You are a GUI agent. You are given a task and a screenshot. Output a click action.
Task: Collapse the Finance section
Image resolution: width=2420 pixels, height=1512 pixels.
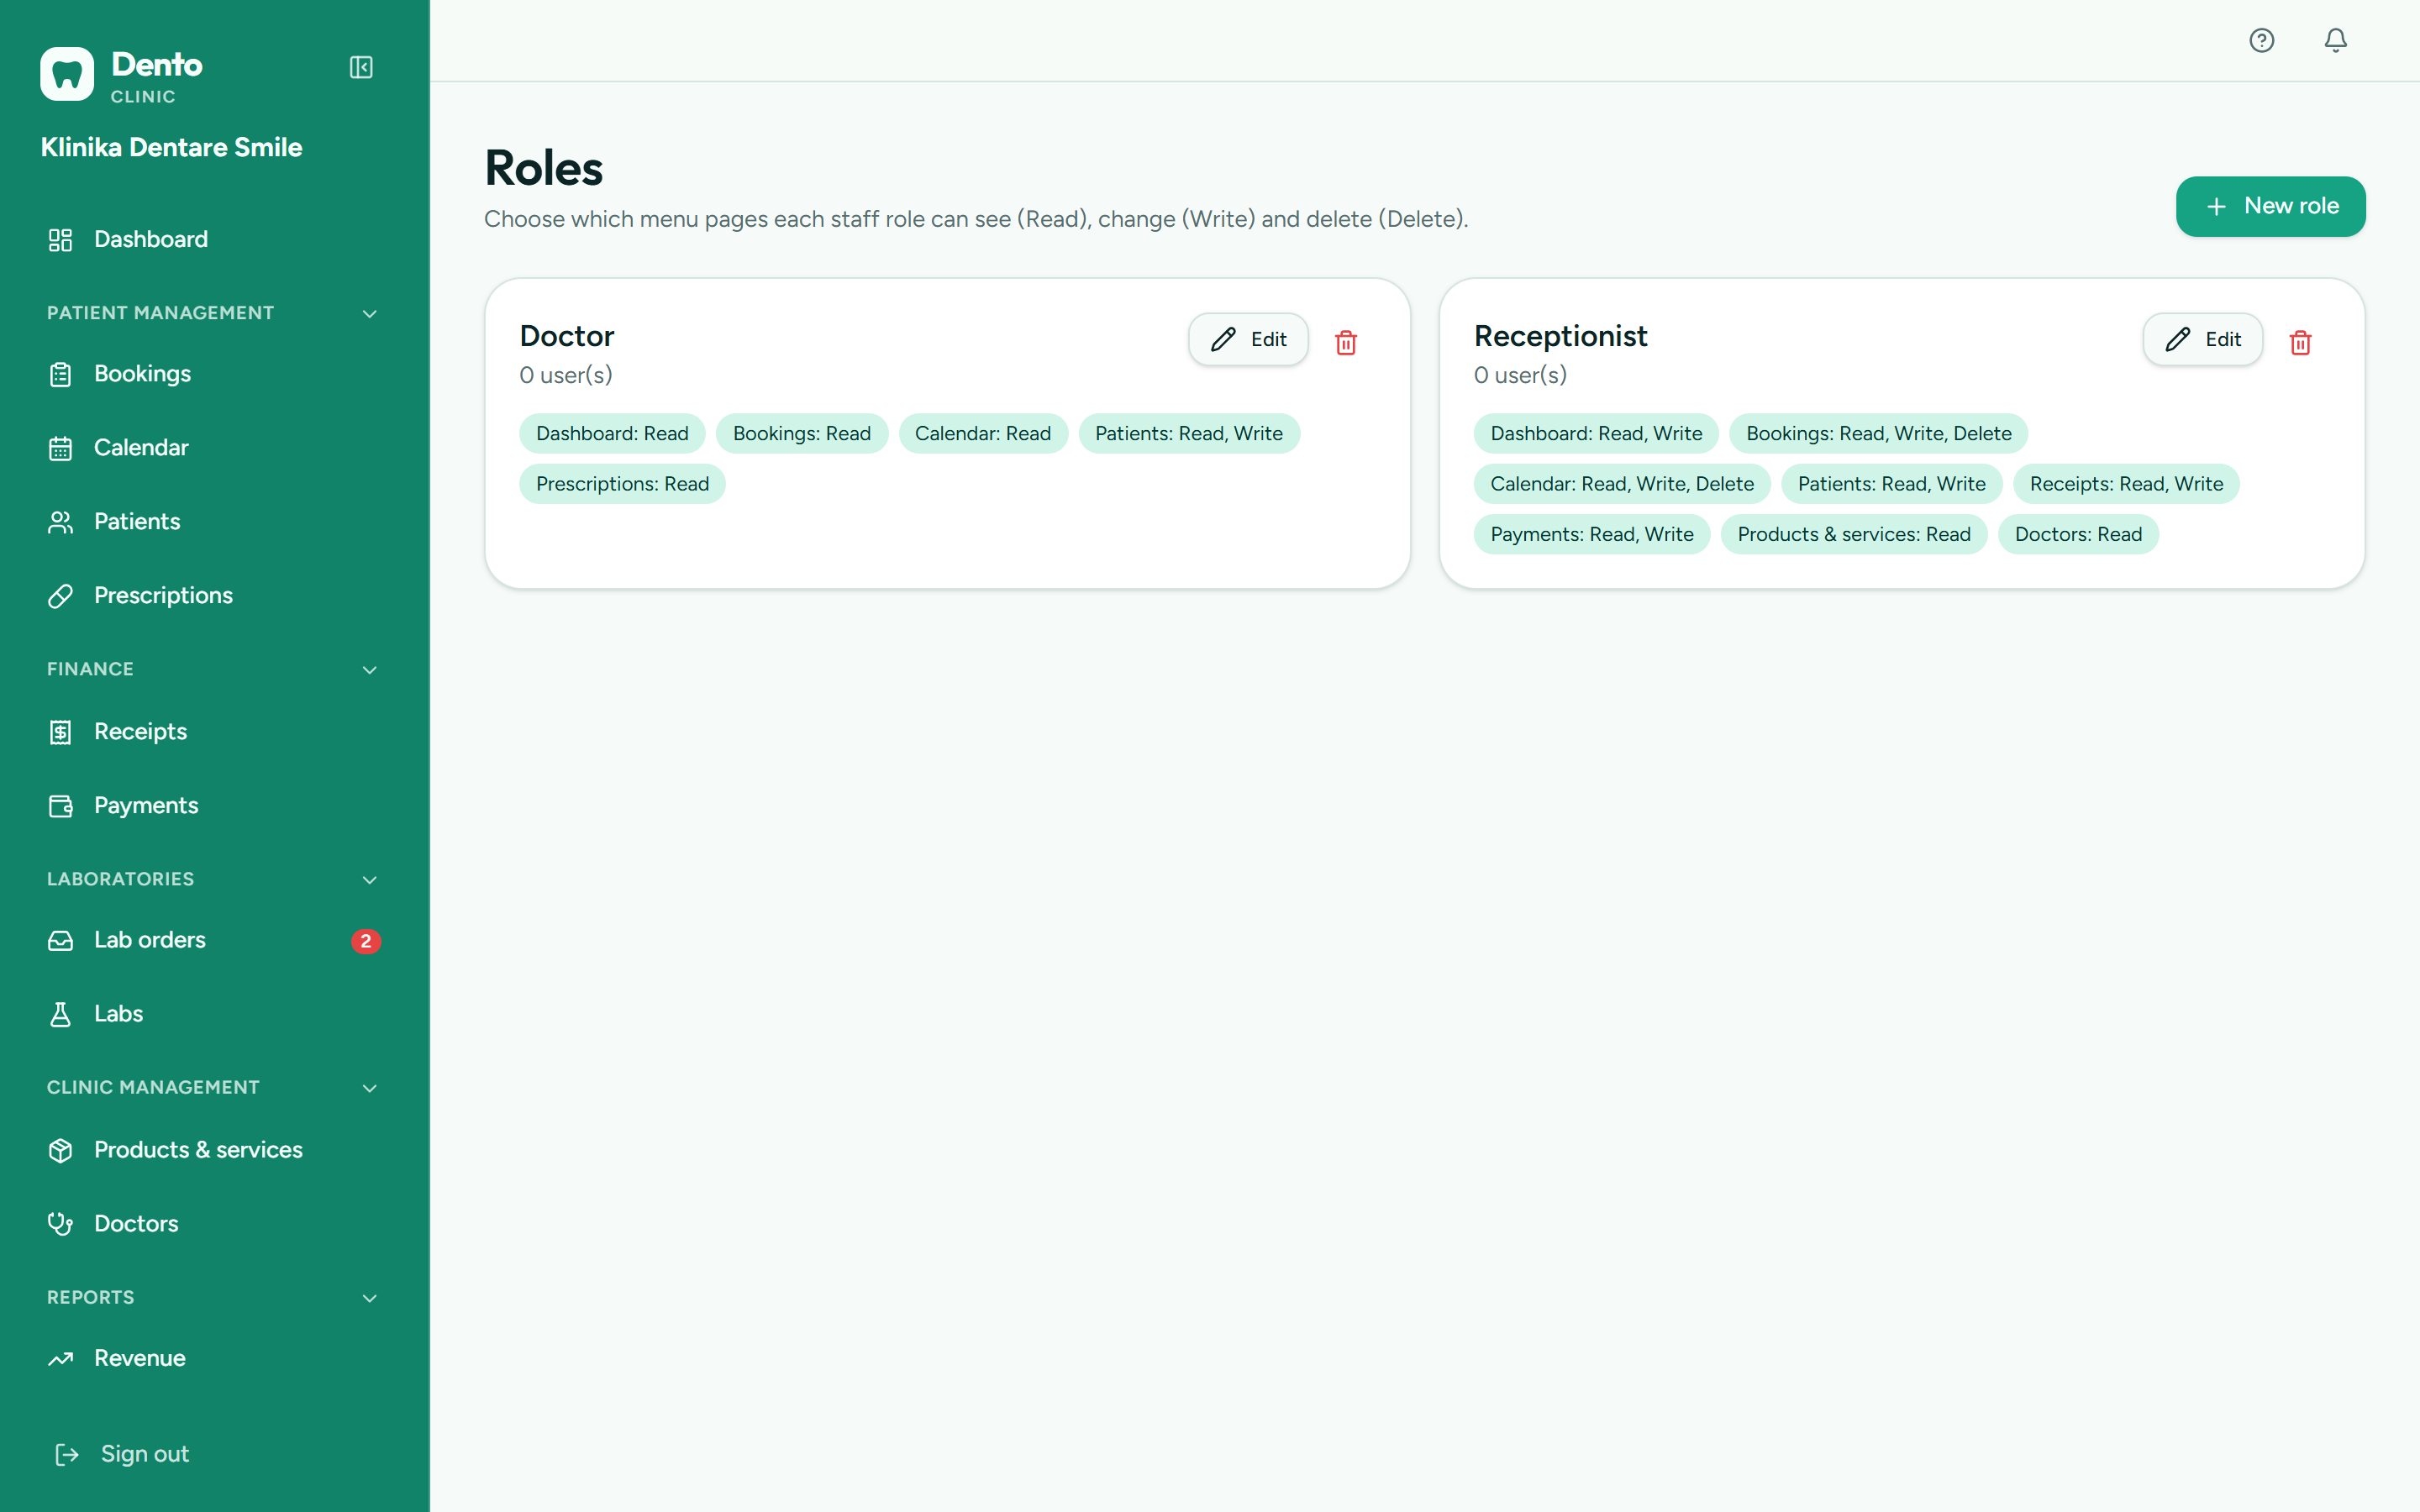click(x=369, y=670)
